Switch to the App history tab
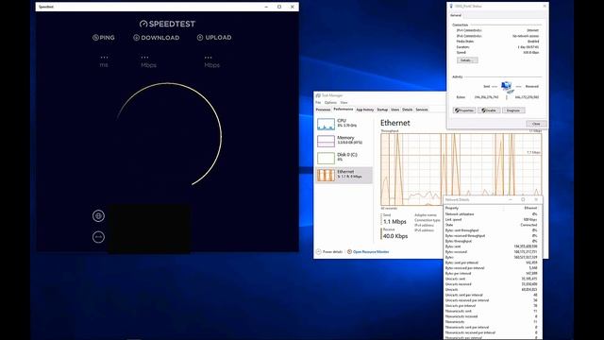The image size is (604, 340). 365,110
